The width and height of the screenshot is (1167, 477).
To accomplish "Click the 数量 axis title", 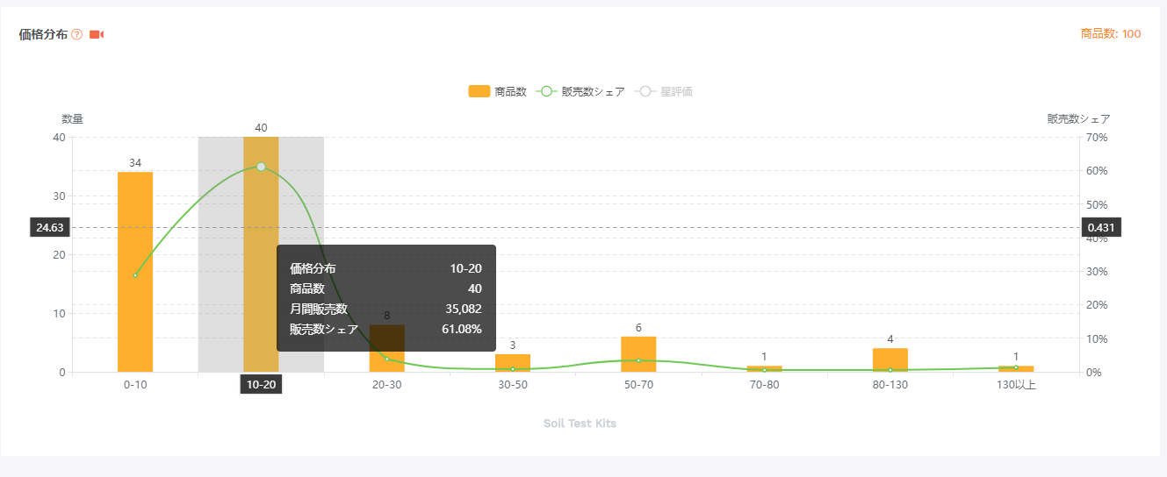I will pyautogui.click(x=72, y=119).
